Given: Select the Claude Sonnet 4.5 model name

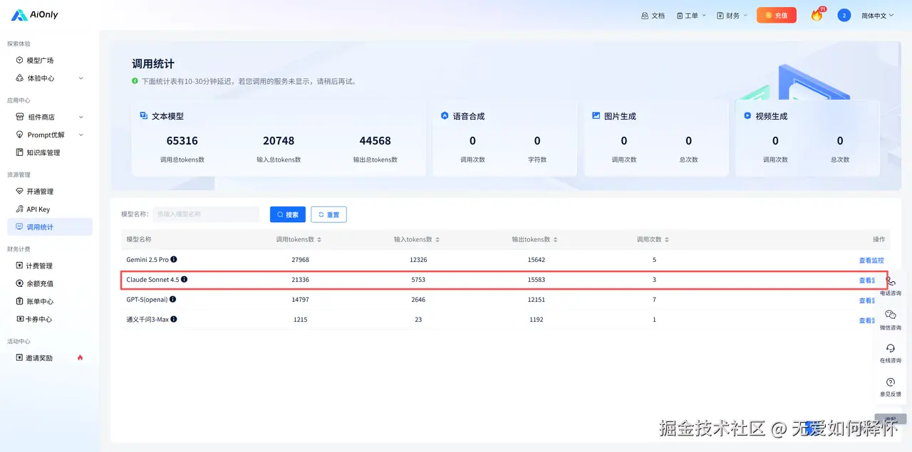Looking at the screenshot, I should (x=152, y=280).
